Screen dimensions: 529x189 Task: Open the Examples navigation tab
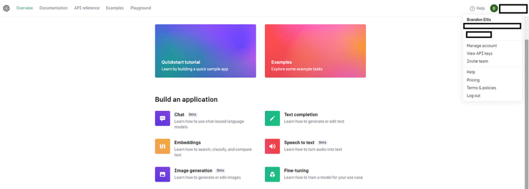115,8
